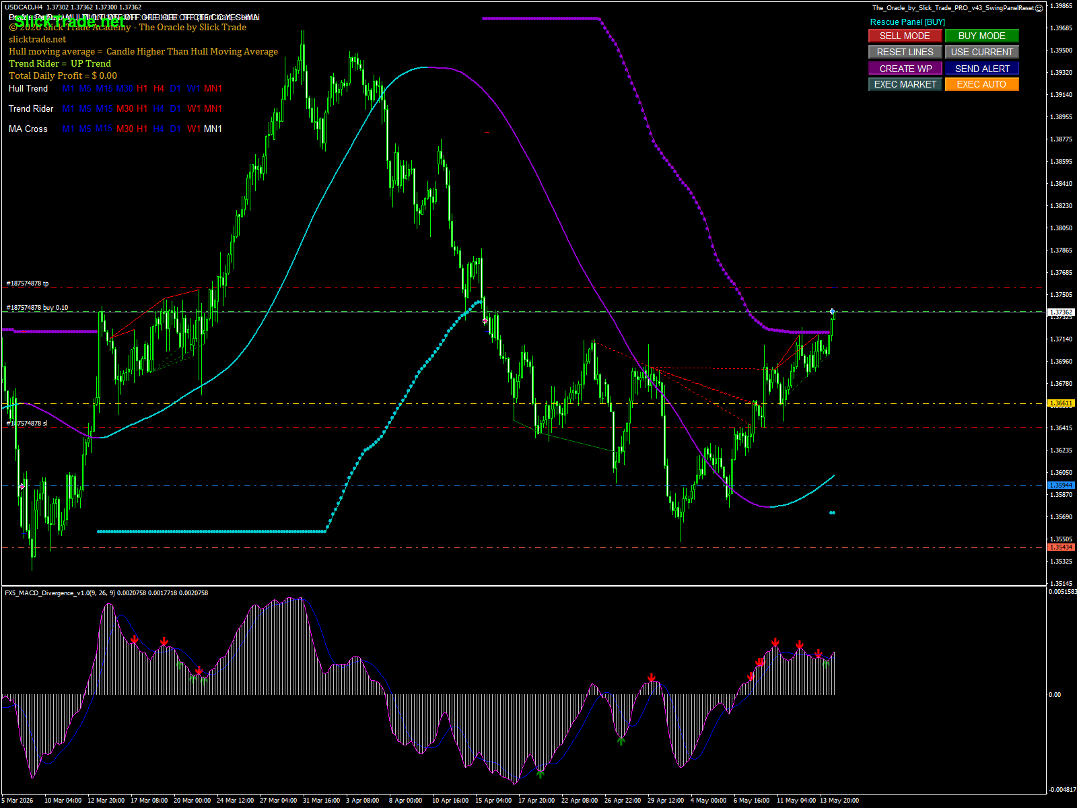Click the SEND ALERT button
Viewport: 1077px width, 808px height.
(982, 69)
